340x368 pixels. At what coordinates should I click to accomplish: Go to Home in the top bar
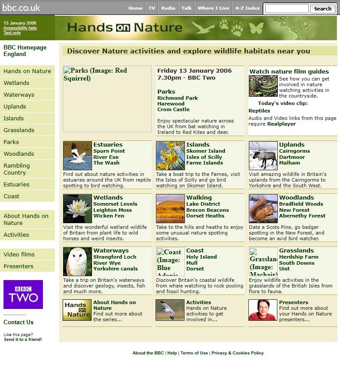click(135, 8)
